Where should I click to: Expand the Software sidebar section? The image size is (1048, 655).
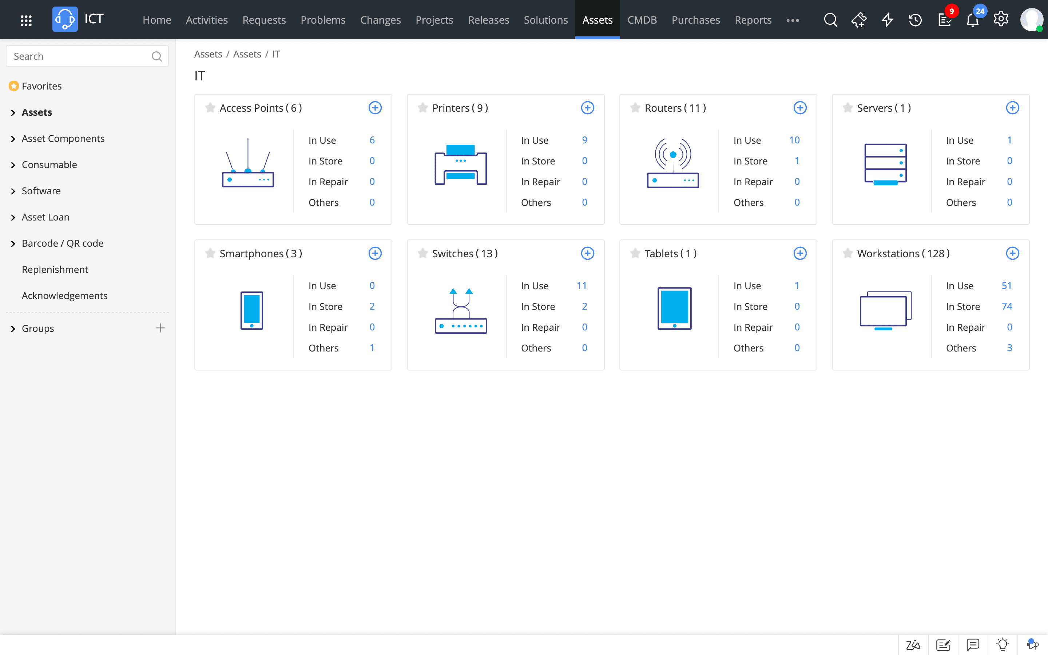tap(13, 191)
